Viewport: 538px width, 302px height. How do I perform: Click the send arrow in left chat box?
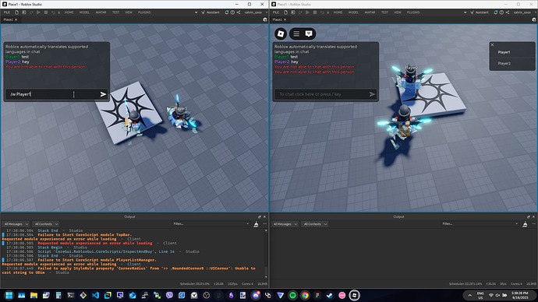[x=103, y=94]
